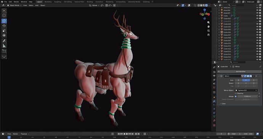Activate the Add Cube tool
Viewport: 263px width, 139px height.
pos(4,51)
